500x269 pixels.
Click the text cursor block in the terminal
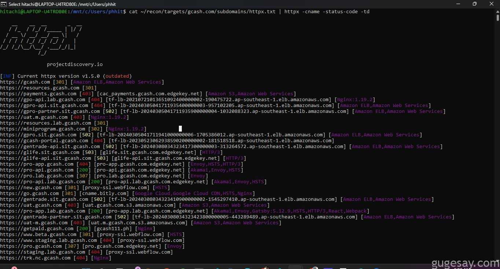coord(180,128)
